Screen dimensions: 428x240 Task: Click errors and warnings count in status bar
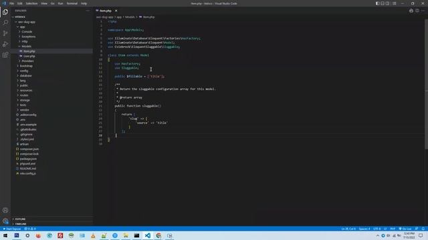pos(30,229)
